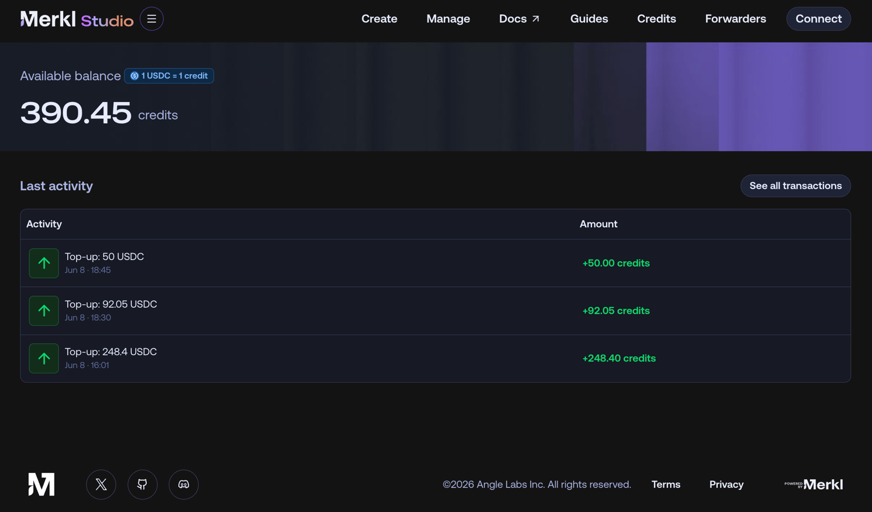
Task: Click the Jun 8 · 16:01 timestamp
Action: 87,365
